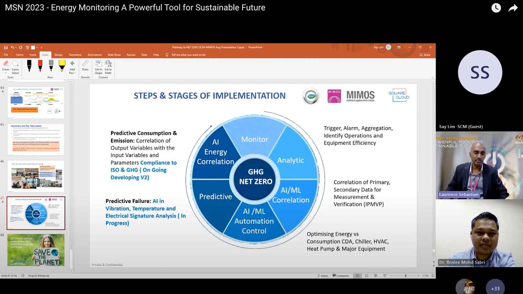The width and height of the screenshot is (523, 294).
Task: Activate the Lasso Select tool
Action: click(x=15, y=66)
